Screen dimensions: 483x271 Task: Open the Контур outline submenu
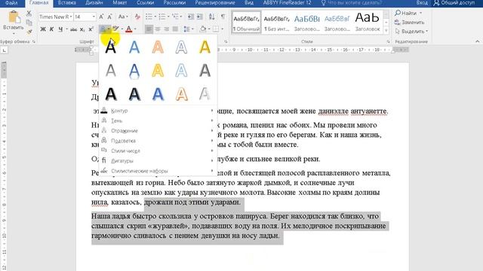(x=158, y=111)
